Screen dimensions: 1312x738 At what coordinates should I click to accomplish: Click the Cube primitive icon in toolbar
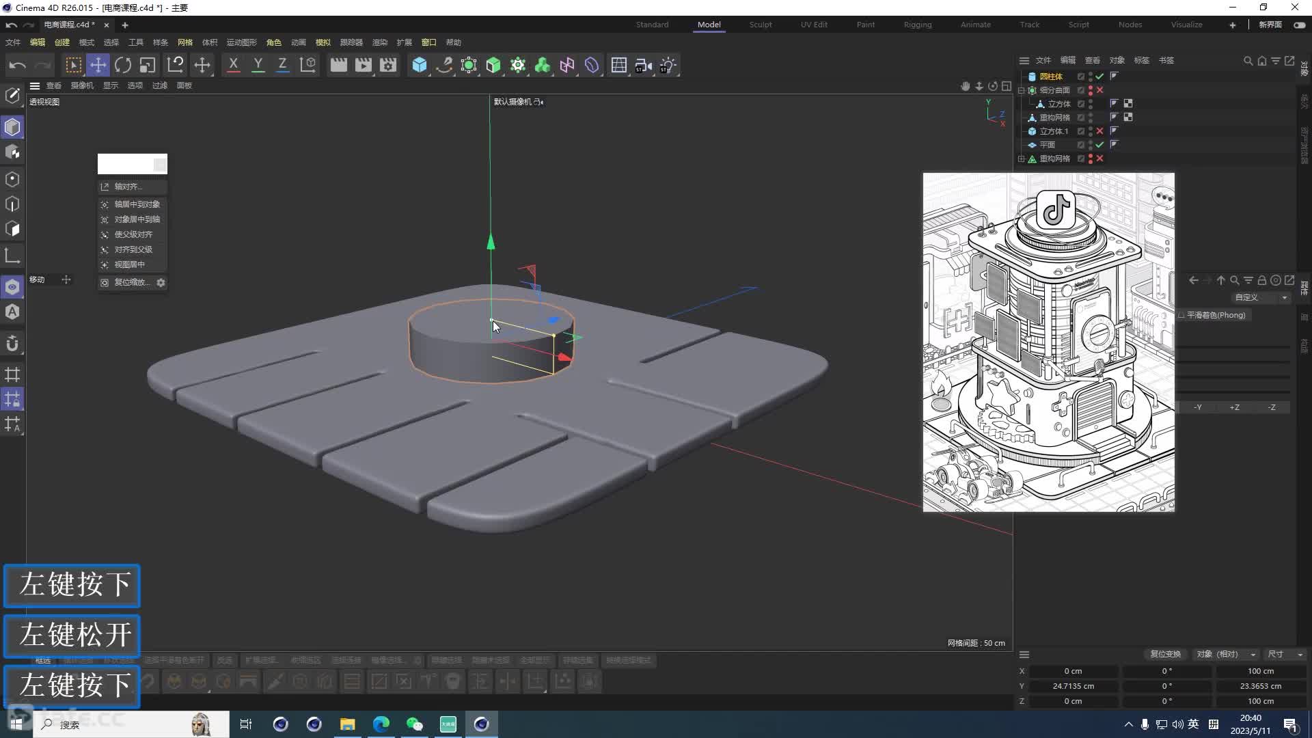click(x=420, y=65)
